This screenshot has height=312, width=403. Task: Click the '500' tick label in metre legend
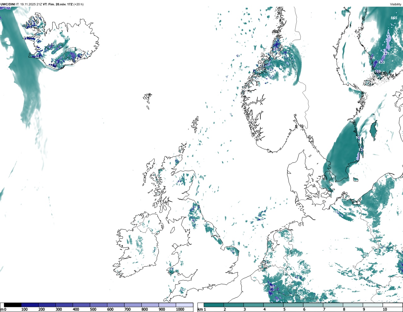pyautogui.click(x=93, y=309)
